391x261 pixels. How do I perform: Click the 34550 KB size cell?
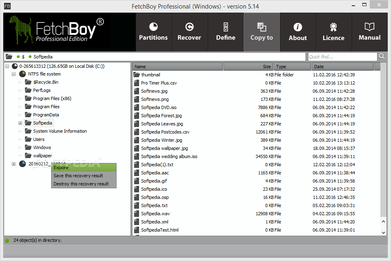click(x=265, y=157)
